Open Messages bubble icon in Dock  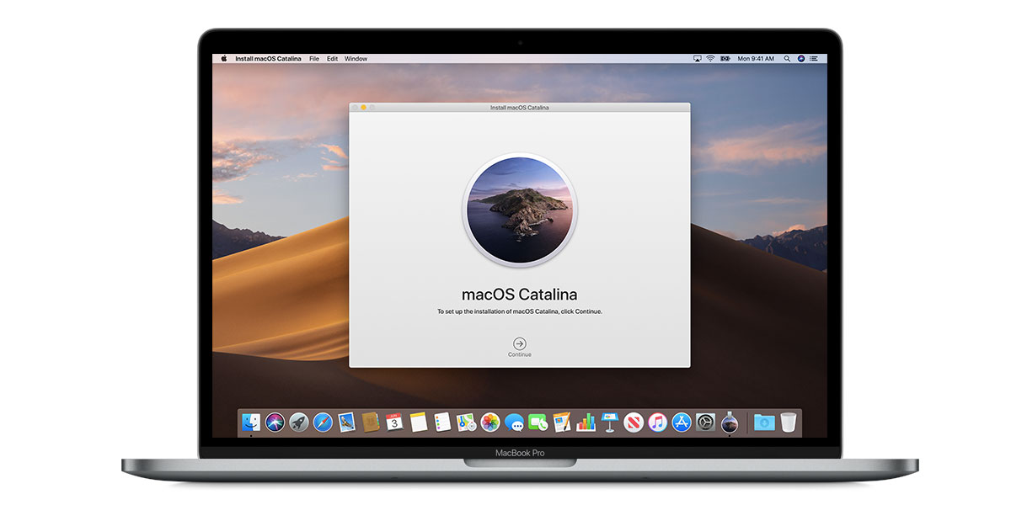(514, 422)
